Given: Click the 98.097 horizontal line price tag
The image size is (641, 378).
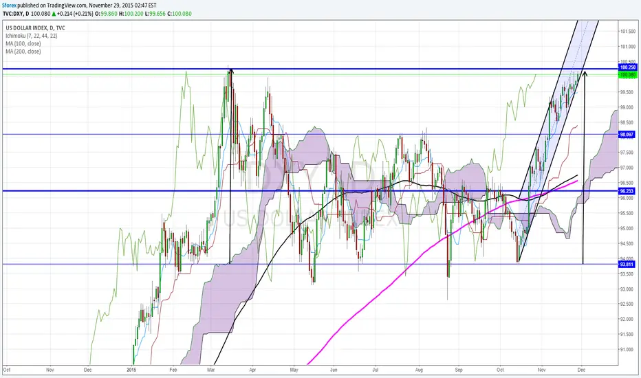Looking at the screenshot, I should pos(627,135).
